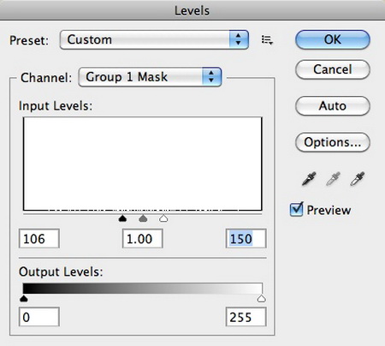Open the Channel Group 1 Mask dropdown
Viewport: 385px width, 346px height.
pos(150,77)
